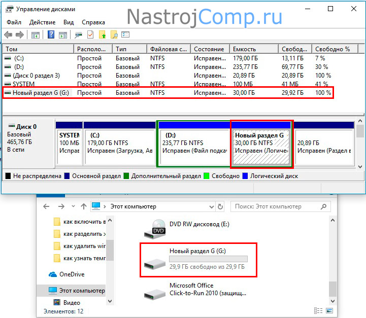Open the Справка menu

pyautogui.click(x=93, y=22)
